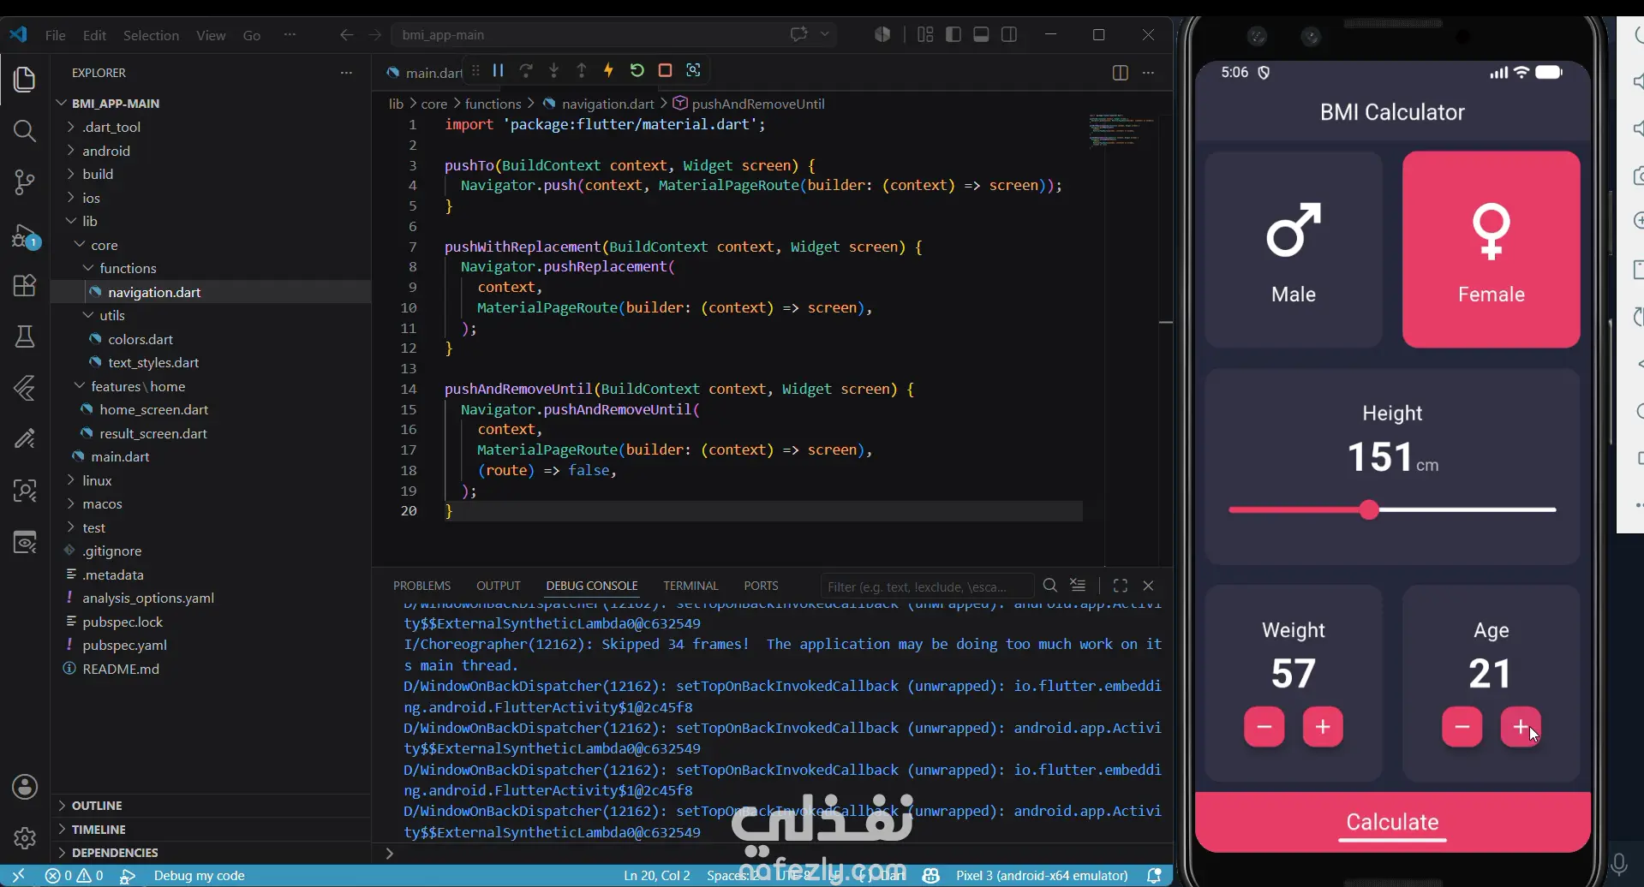Viewport: 1644px width, 887px height.
Task: Increase age with plus button
Action: [x=1521, y=727]
